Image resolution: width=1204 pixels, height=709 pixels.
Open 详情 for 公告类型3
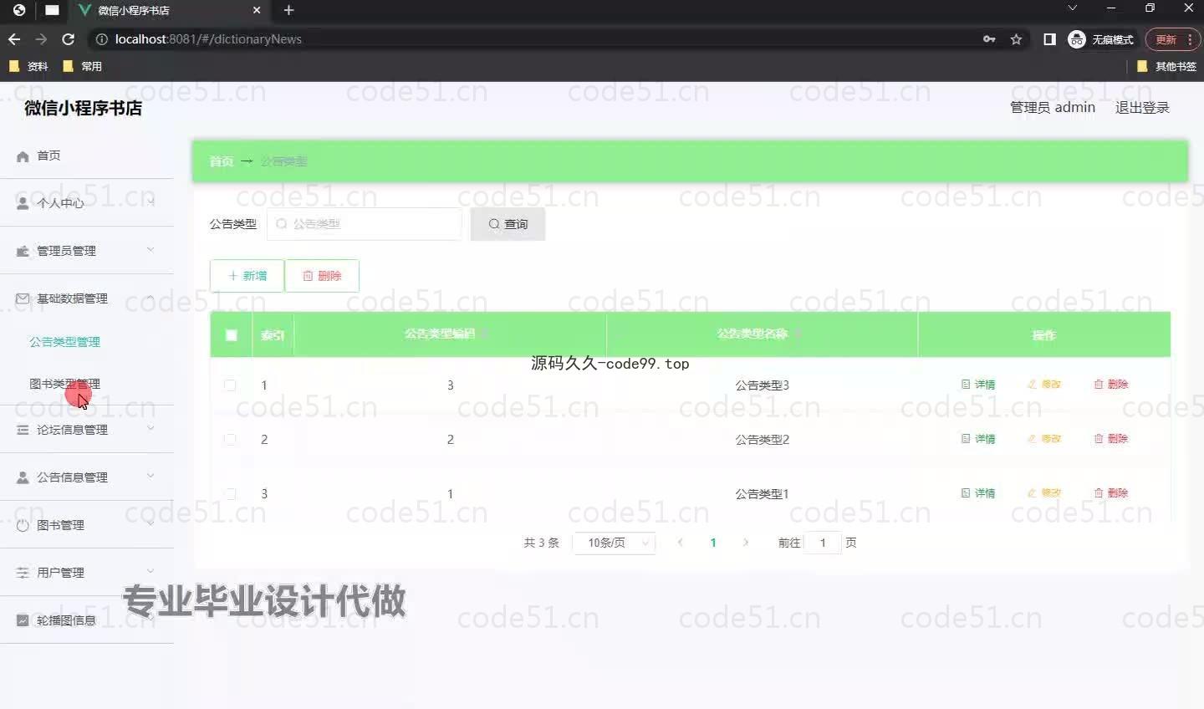(978, 385)
